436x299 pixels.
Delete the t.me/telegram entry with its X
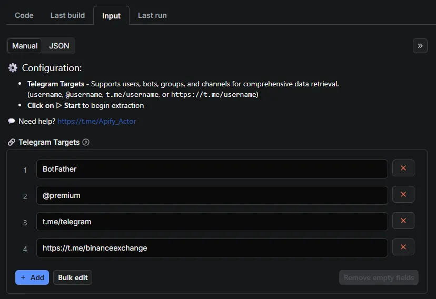(x=403, y=221)
